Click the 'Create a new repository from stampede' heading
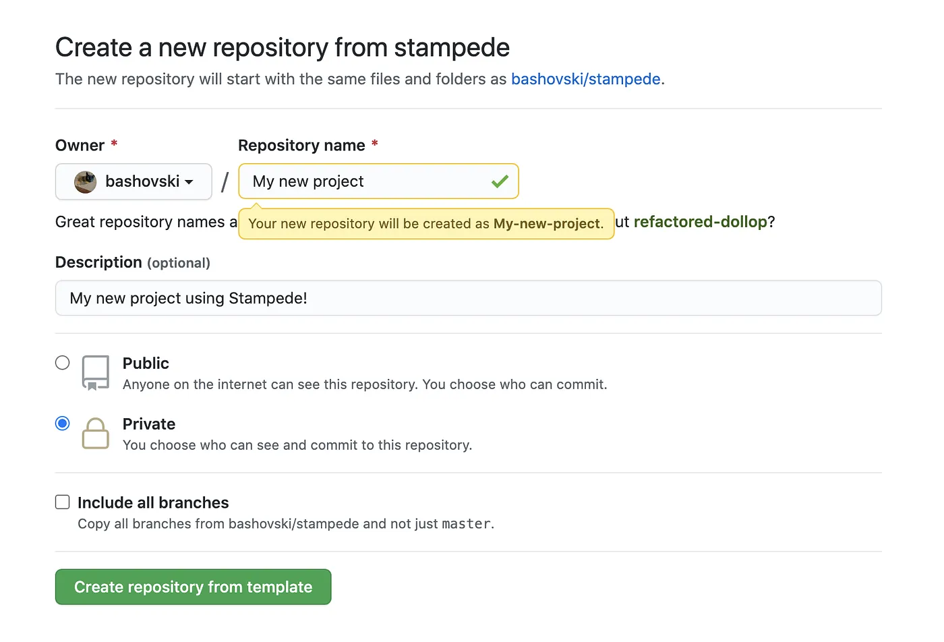944x642 pixels. pos(283,47)
